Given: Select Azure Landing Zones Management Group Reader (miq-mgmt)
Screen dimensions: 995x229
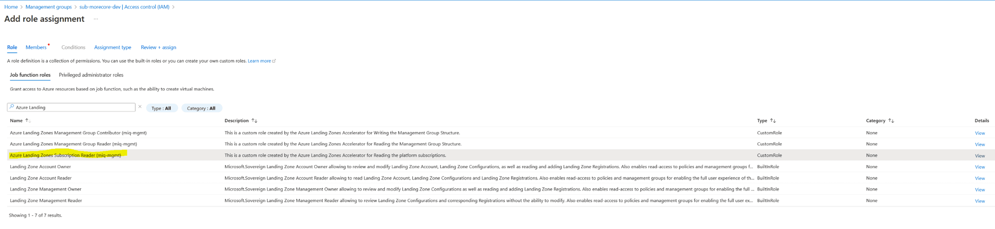Looking at the screenshot, I should pos(73,144).
